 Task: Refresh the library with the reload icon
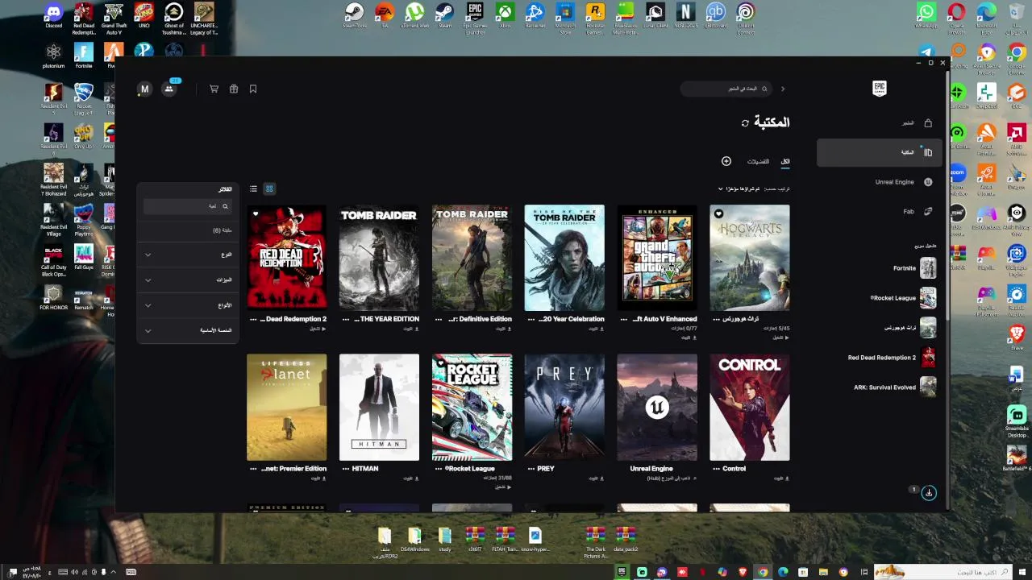click(745, 123)
